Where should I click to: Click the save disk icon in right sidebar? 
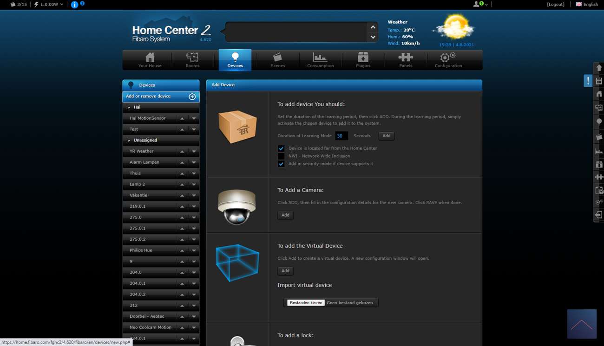(599, 81)
